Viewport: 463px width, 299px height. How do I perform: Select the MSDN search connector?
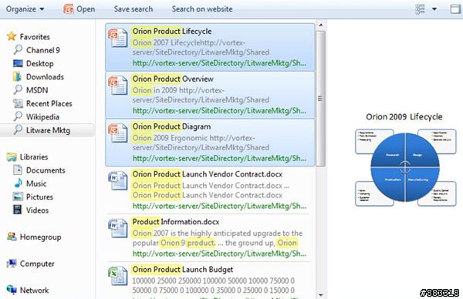tap(37, 90)
